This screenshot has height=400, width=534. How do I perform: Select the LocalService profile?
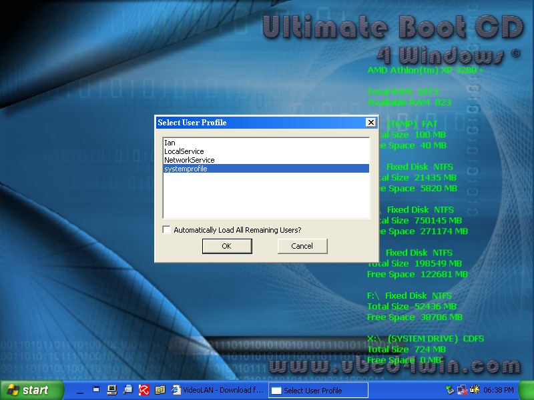pos(184,151)
